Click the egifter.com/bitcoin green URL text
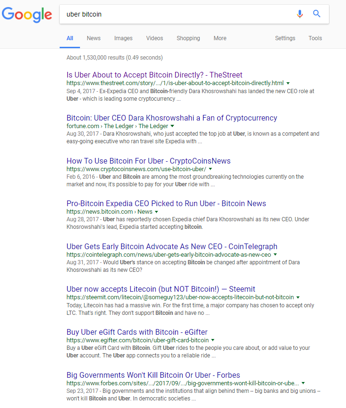This screenshot has height=408, width=346. click(138, 340)
